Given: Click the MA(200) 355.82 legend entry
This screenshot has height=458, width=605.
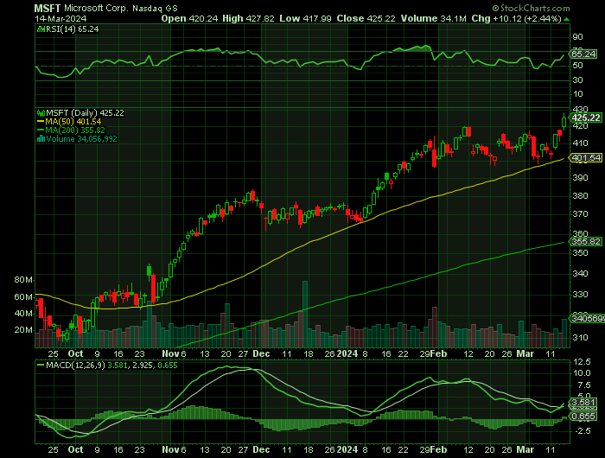Looking at the screenshot, I should 75,130.
